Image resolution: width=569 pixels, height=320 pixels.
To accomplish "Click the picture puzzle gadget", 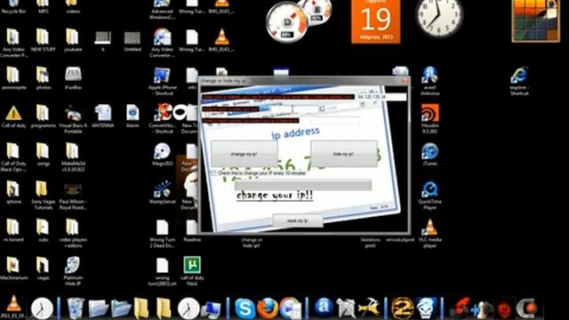I will point(536,20).
